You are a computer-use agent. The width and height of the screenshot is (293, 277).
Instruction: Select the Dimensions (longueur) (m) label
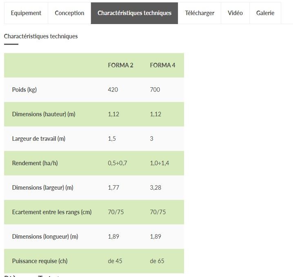tap(45, 237)
